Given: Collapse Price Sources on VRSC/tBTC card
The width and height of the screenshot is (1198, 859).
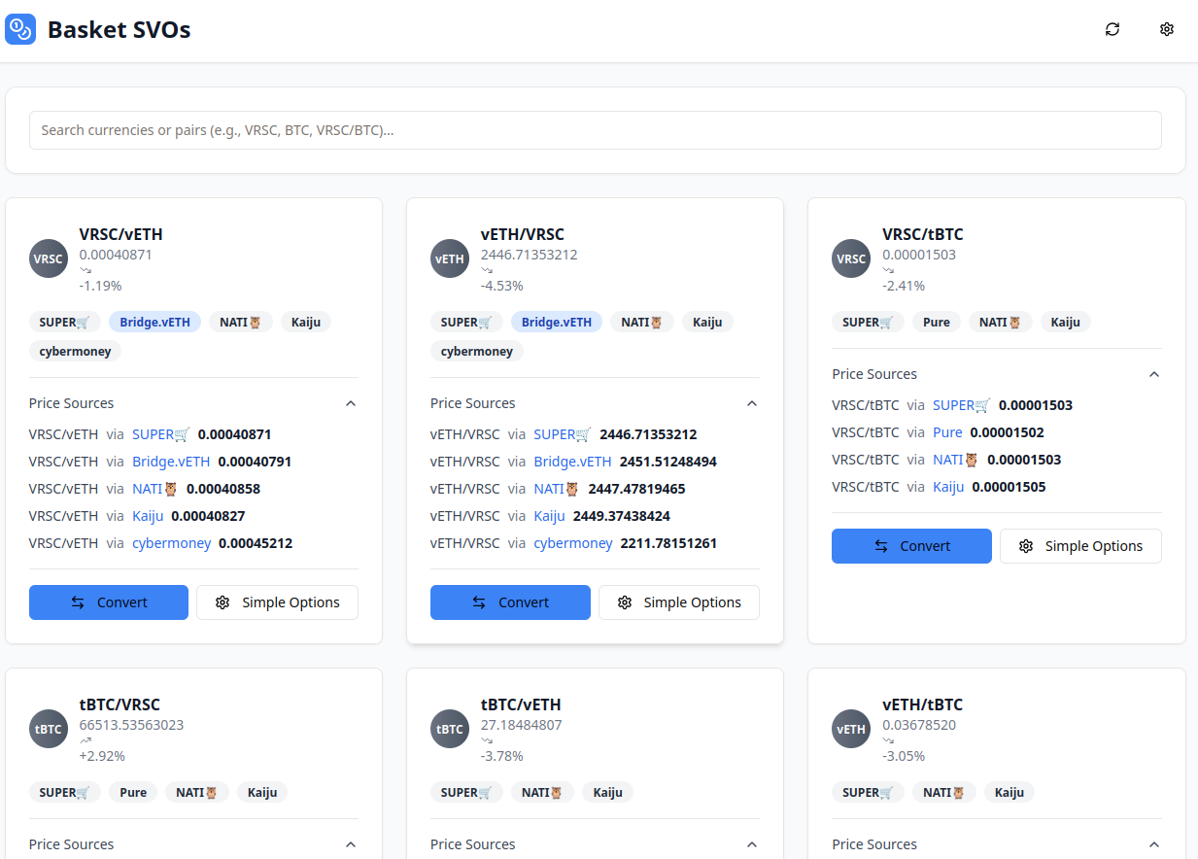Looking at the screenshot, I should pyautogui.click(x=1153, y=373).
